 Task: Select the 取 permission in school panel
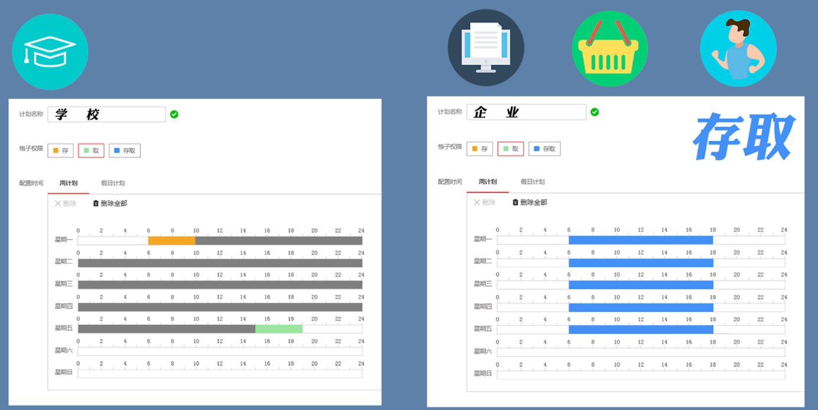point(91,151)
